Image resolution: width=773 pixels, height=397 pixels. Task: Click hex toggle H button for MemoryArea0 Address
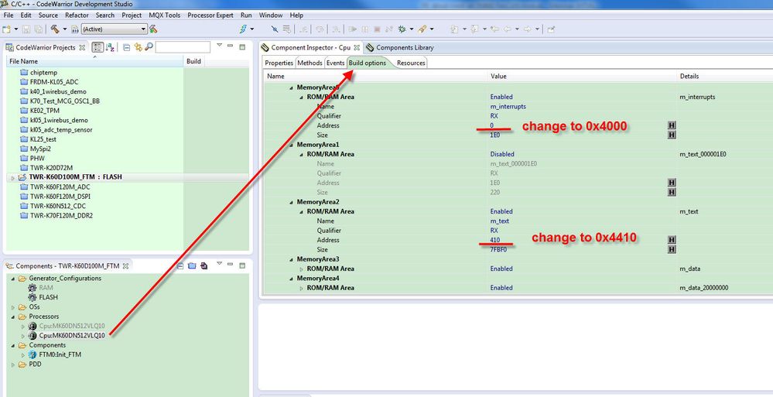(672, 125)
